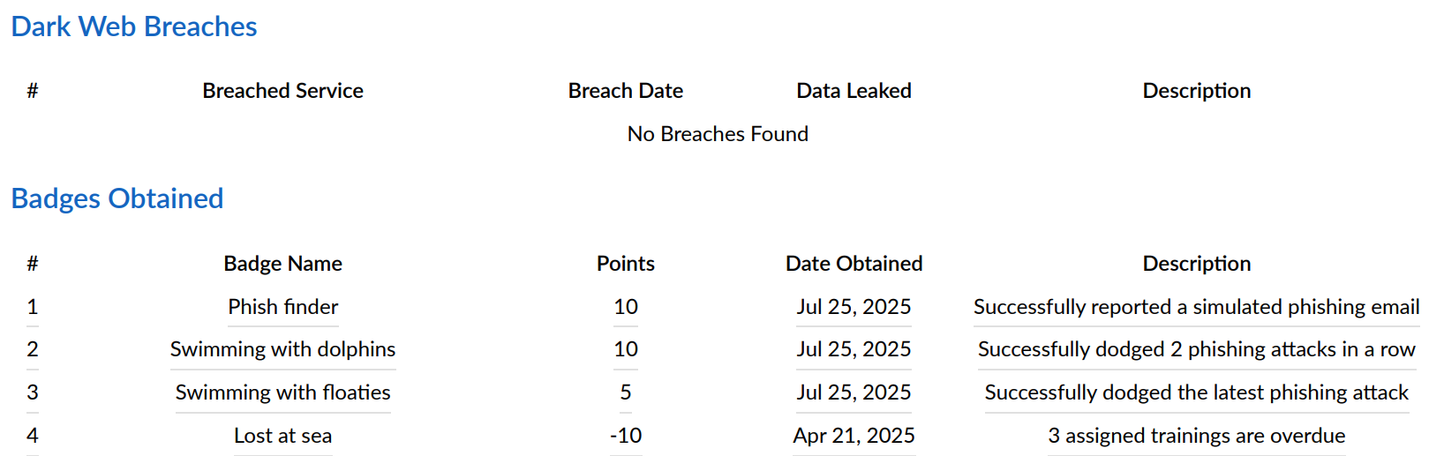Image resolution: width=1444 pixels, height=456 pixels.
Task: Click the Badges Obtained heading
Action: [x=117, y=198]
